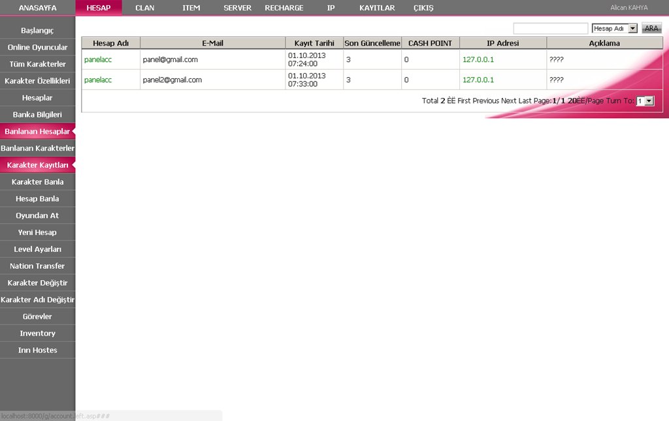Click the Alican KAHYA username text

pos(629,8)
